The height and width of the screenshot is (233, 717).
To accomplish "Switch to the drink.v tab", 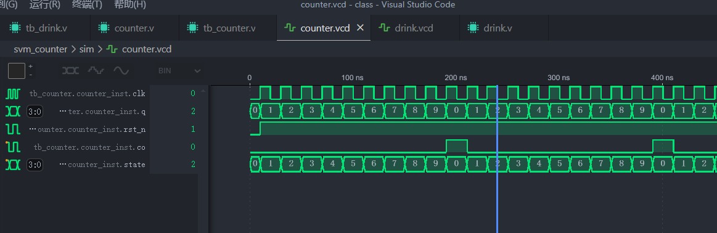I will coord(504,28).
